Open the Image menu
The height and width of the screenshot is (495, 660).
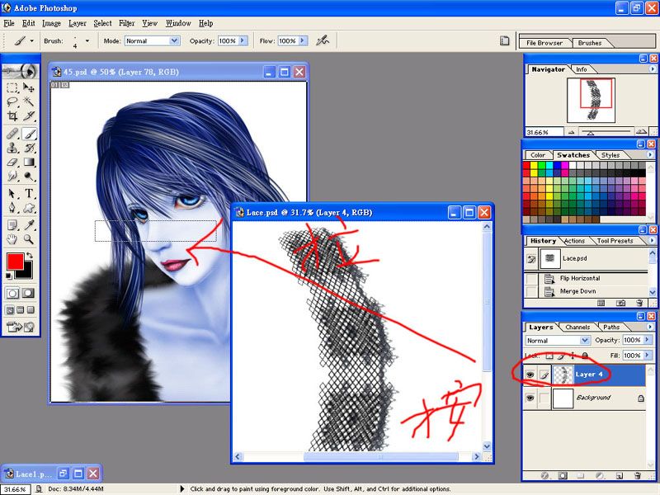[51, 23]
